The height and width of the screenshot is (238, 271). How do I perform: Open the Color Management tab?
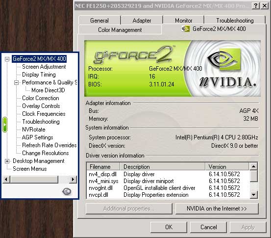click(x=120, y=30)
